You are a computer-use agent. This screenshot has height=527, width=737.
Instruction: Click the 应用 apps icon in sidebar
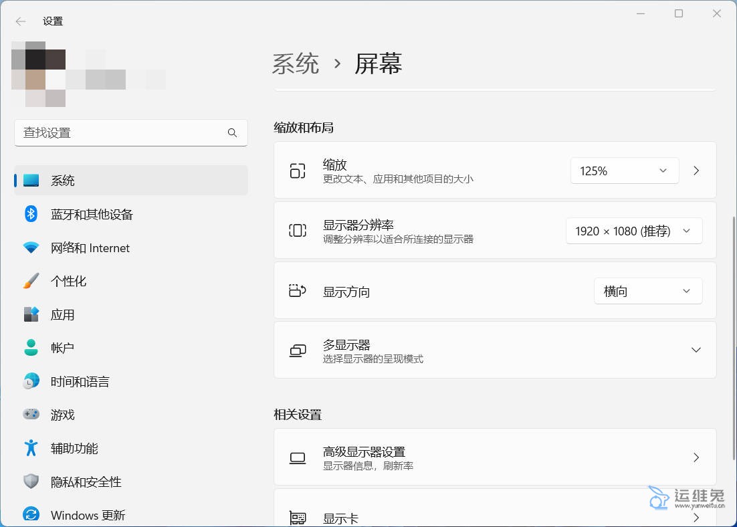point(31,315)
